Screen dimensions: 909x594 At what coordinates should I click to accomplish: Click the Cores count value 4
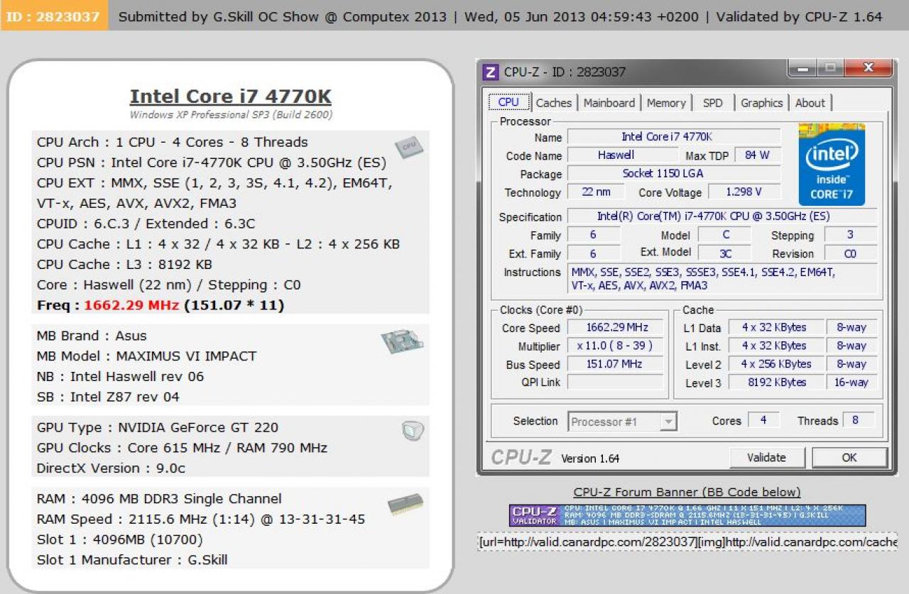(x=763, y=420)
